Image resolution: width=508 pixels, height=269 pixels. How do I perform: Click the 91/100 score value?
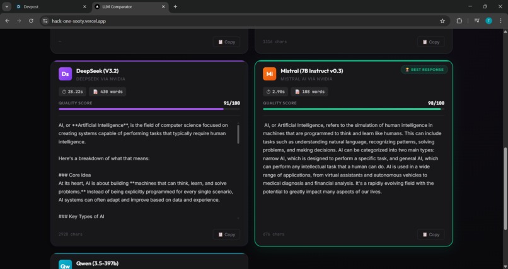(x=232, y=103)
